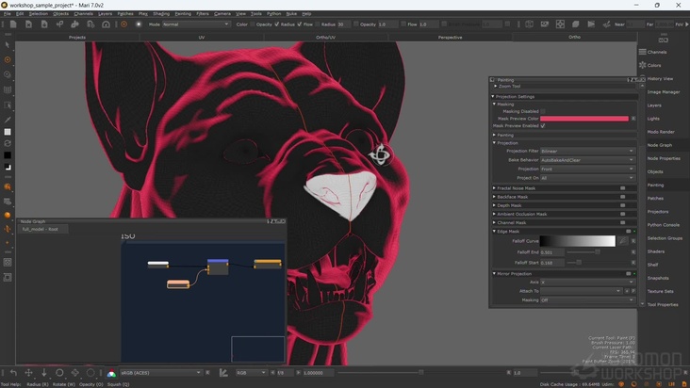The image size is (690, 388).
Task: Adjust the Falloff End slider handle
Action: tap(597, 252)
